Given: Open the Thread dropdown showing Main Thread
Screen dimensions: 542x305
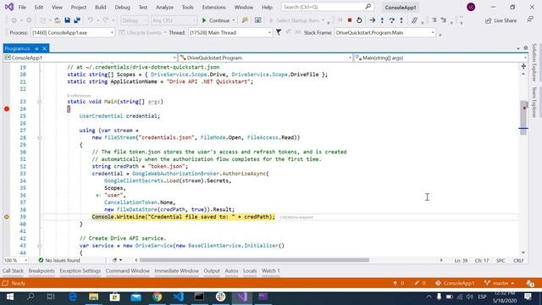Looking at the screenshot, I should [230, 32].
